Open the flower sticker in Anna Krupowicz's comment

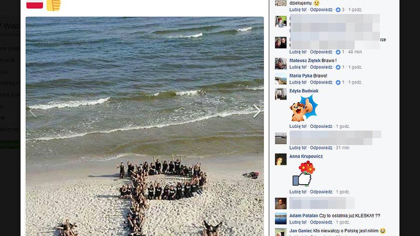304,174
